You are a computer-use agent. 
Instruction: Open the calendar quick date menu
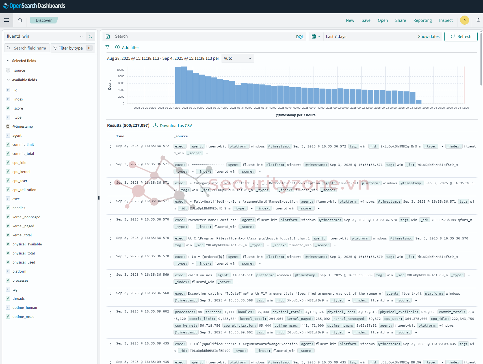[x=316, y=37]
